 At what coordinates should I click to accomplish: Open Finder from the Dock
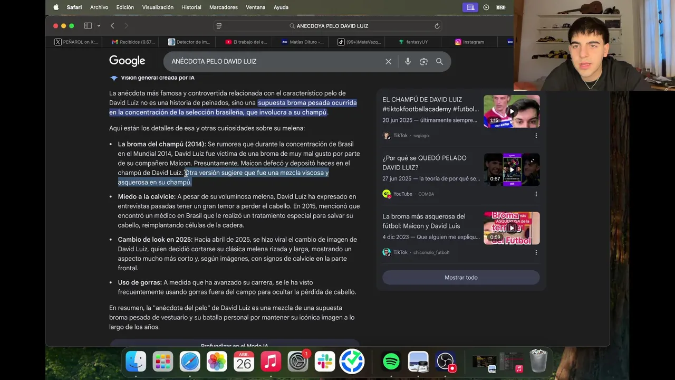point(136,362)
